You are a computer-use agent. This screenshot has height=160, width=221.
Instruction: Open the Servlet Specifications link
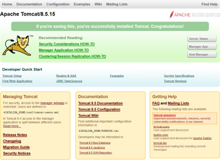(x=179, y=76)
